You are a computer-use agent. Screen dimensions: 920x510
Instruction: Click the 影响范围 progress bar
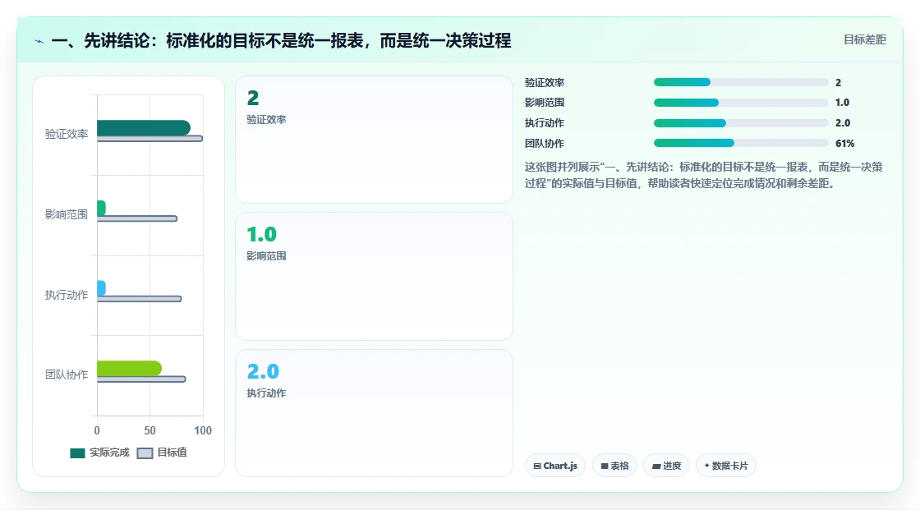(x=740, y=103)
